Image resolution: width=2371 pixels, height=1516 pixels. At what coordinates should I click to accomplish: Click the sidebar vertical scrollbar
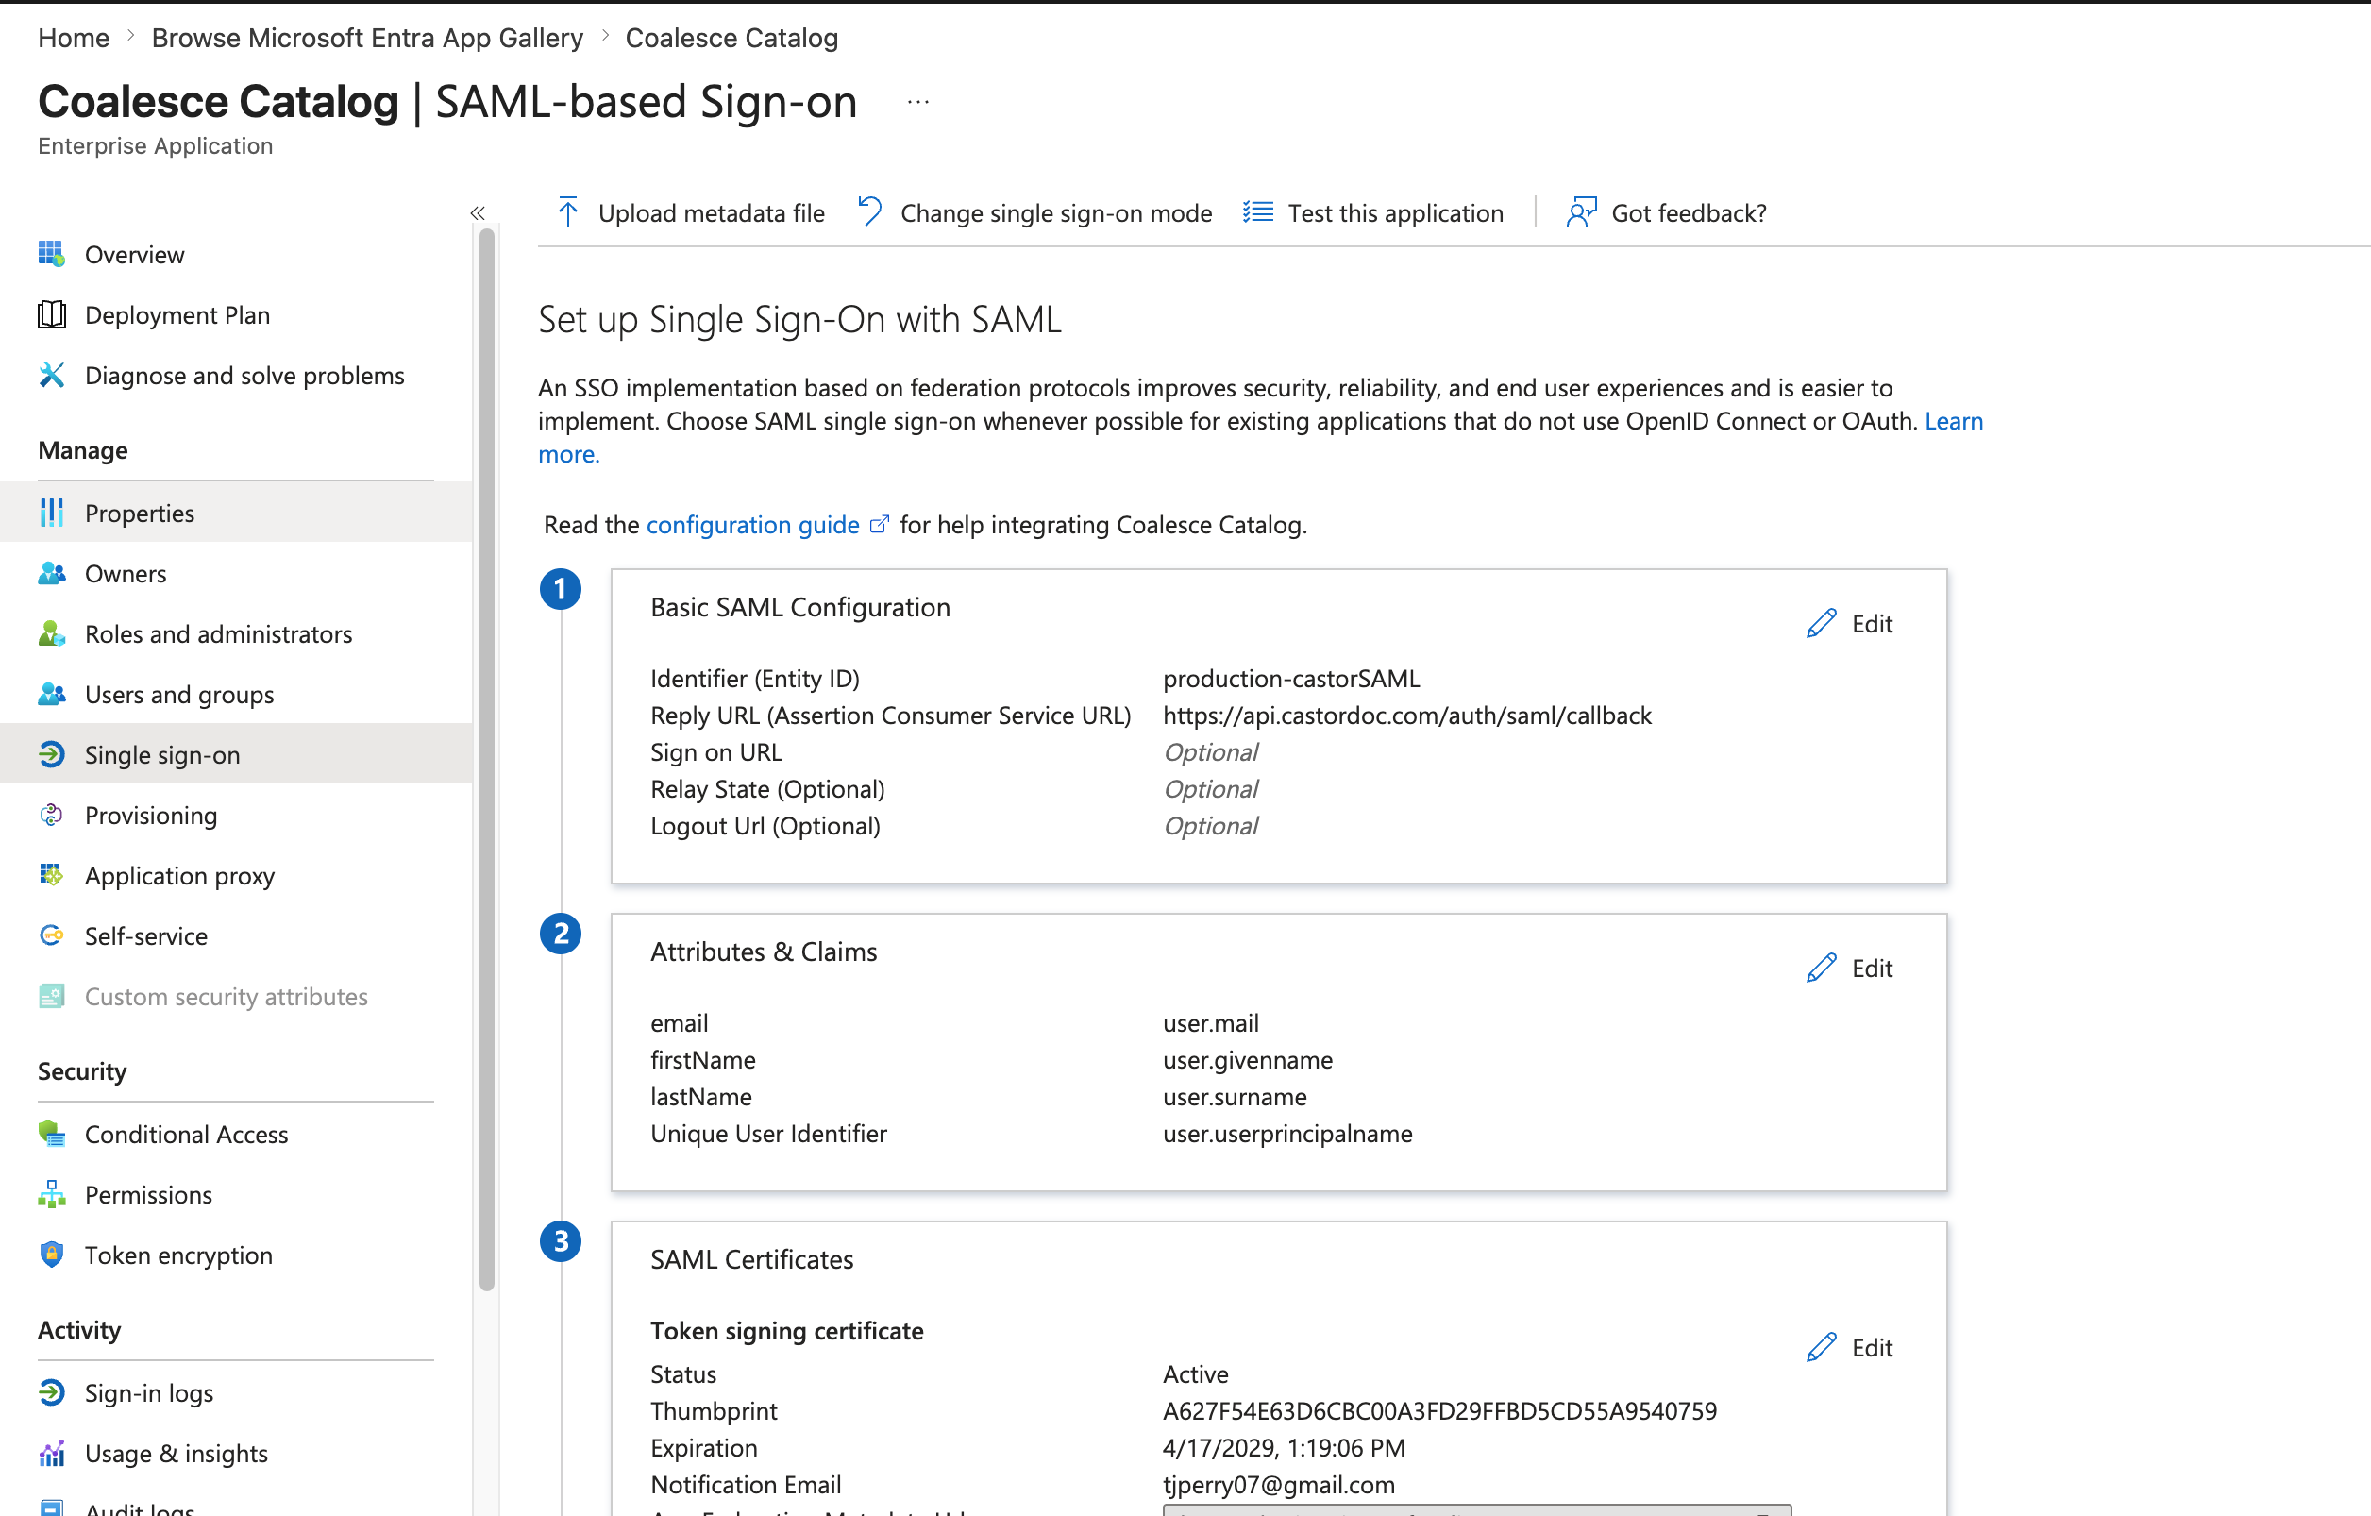[486, 758]
